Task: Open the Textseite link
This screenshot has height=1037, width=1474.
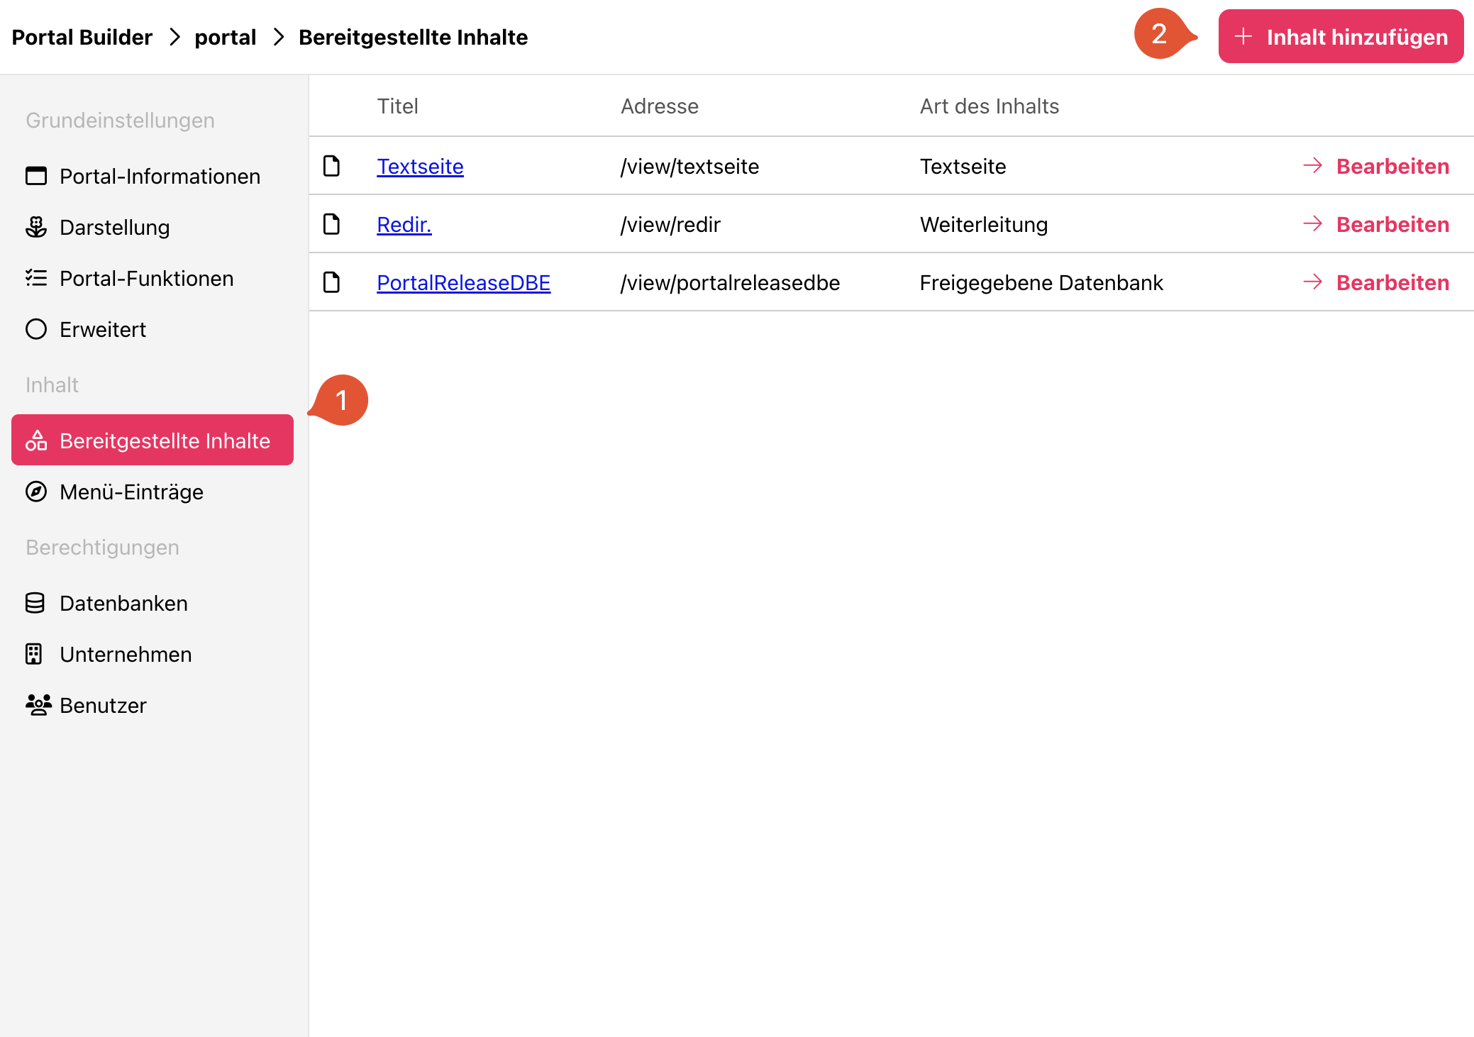Action: pyautogui.click(x=420, y=166)
